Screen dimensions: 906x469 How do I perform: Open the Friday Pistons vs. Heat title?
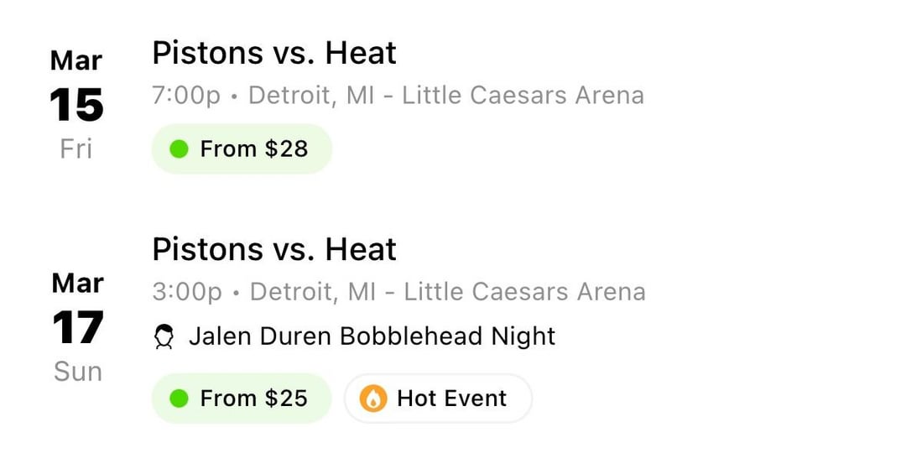(274, 54)
